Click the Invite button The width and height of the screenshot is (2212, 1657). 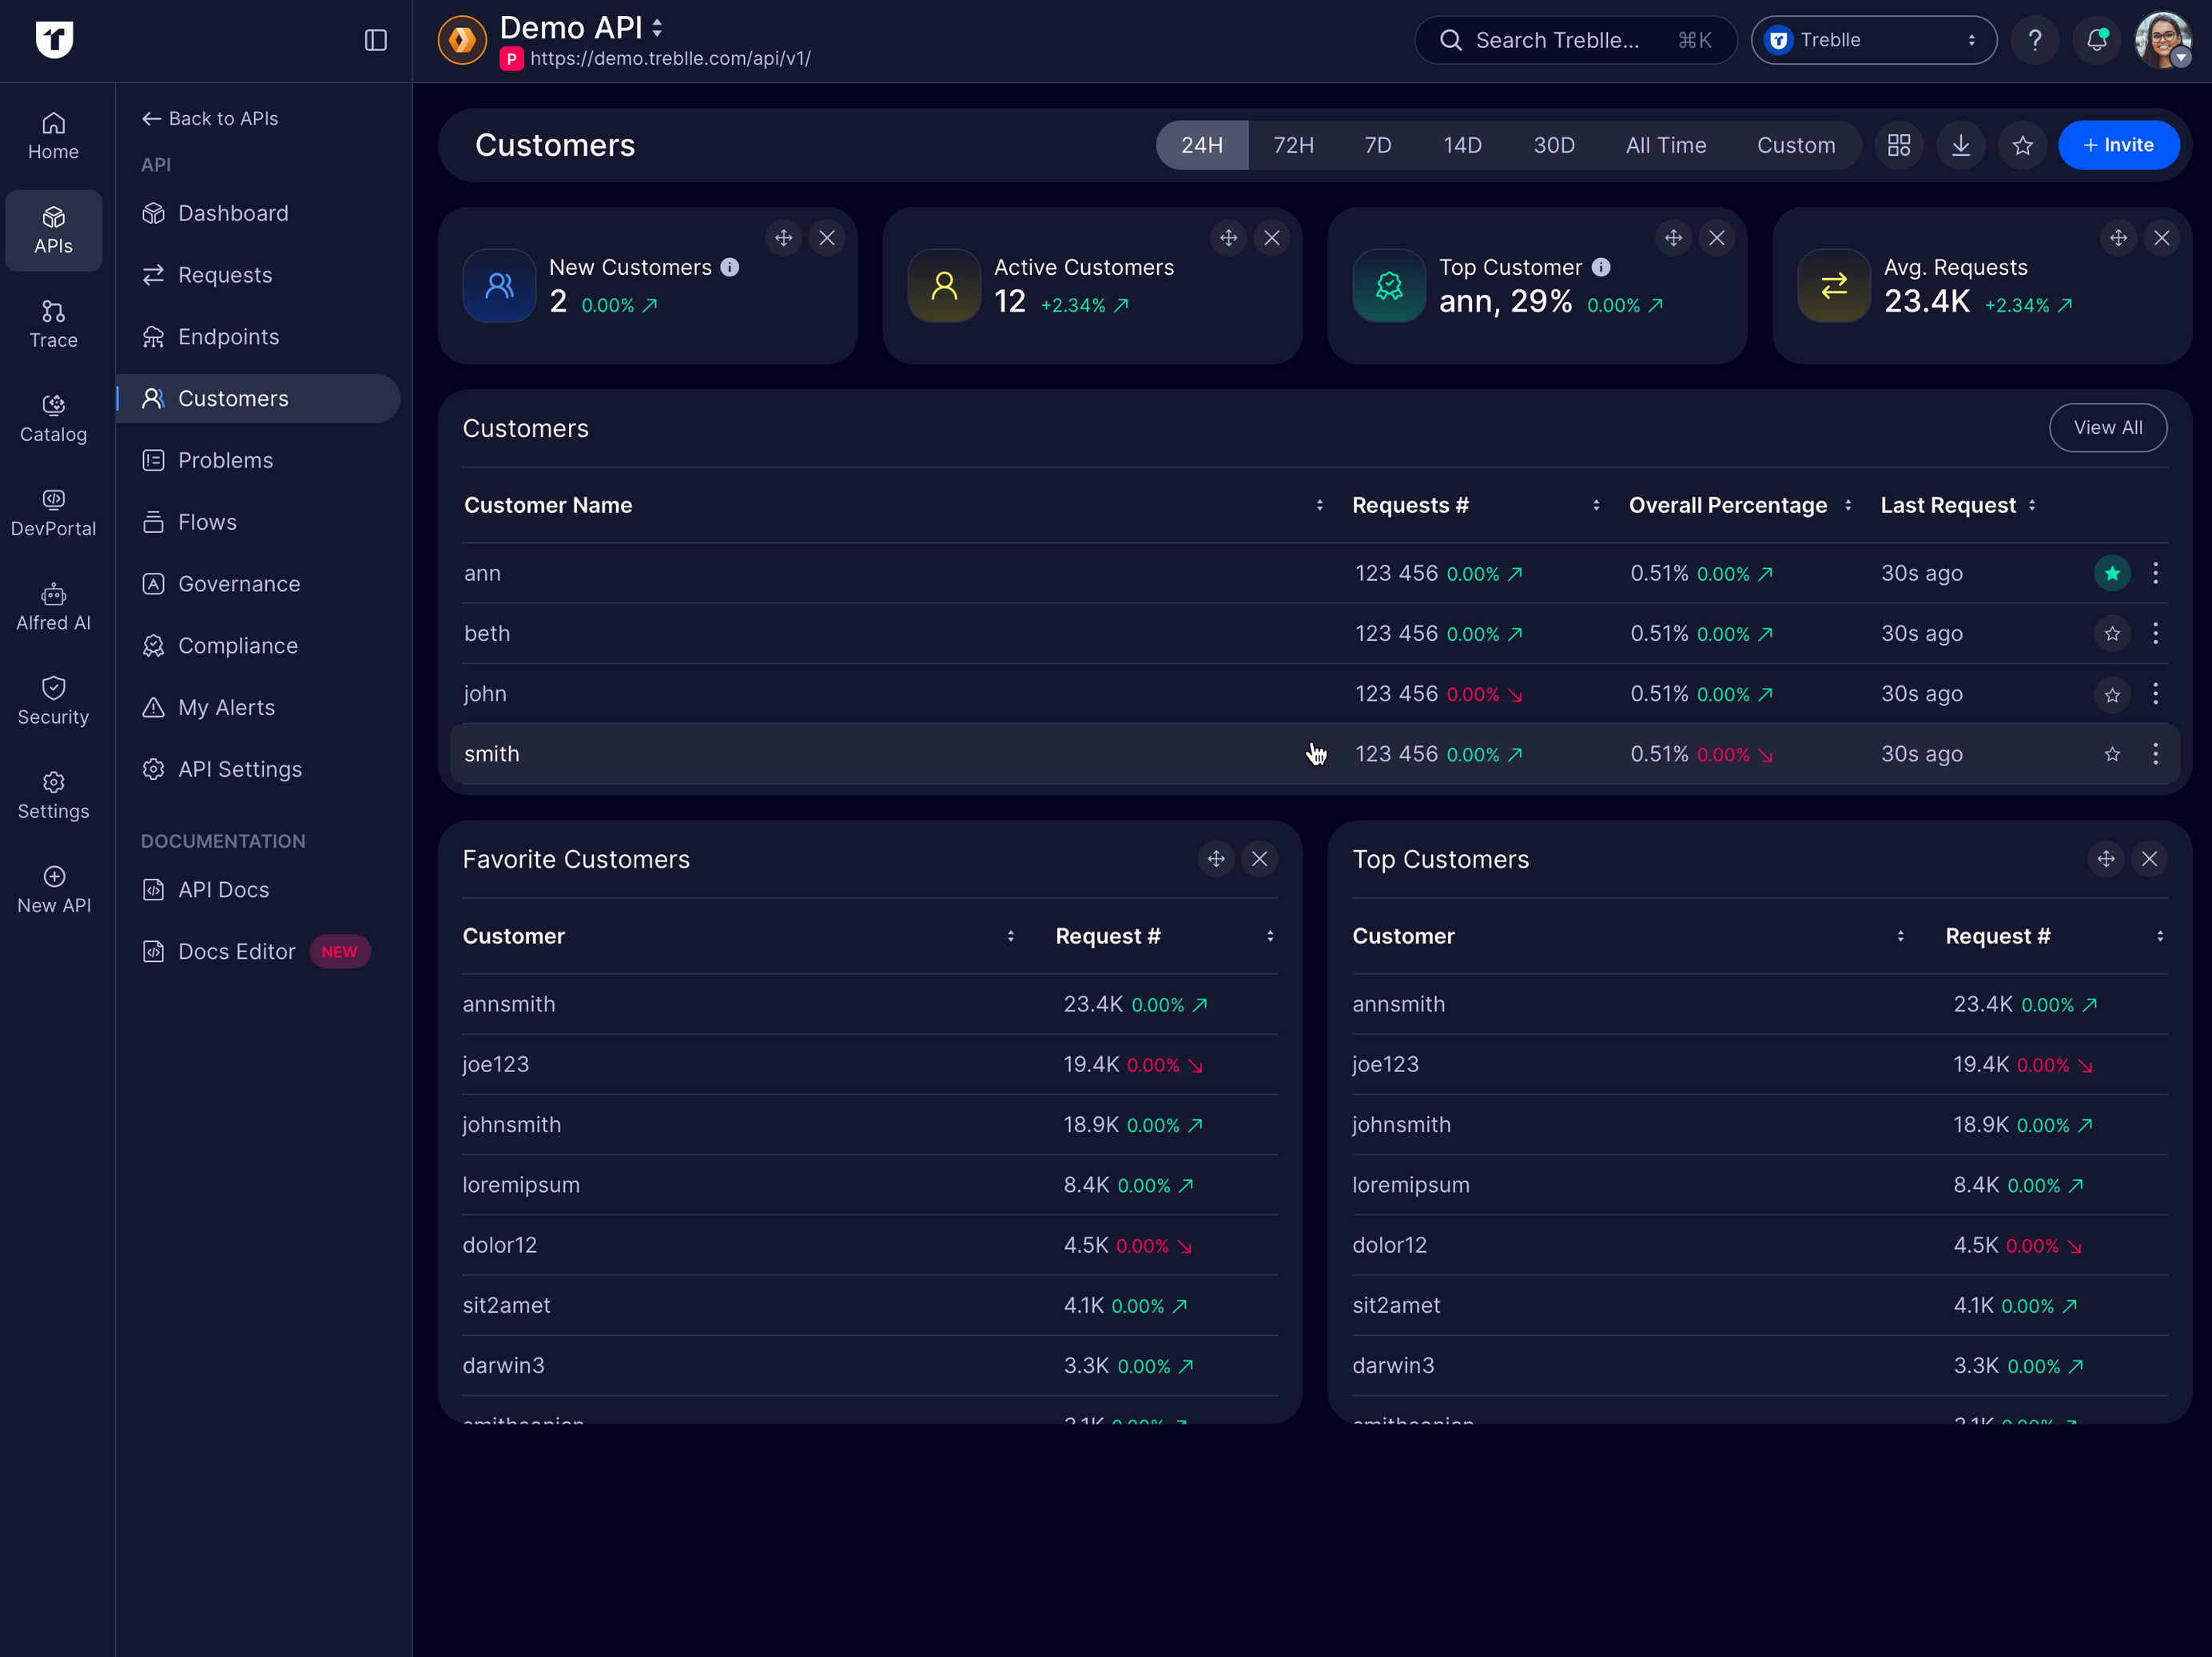(x=2118, y=145)
